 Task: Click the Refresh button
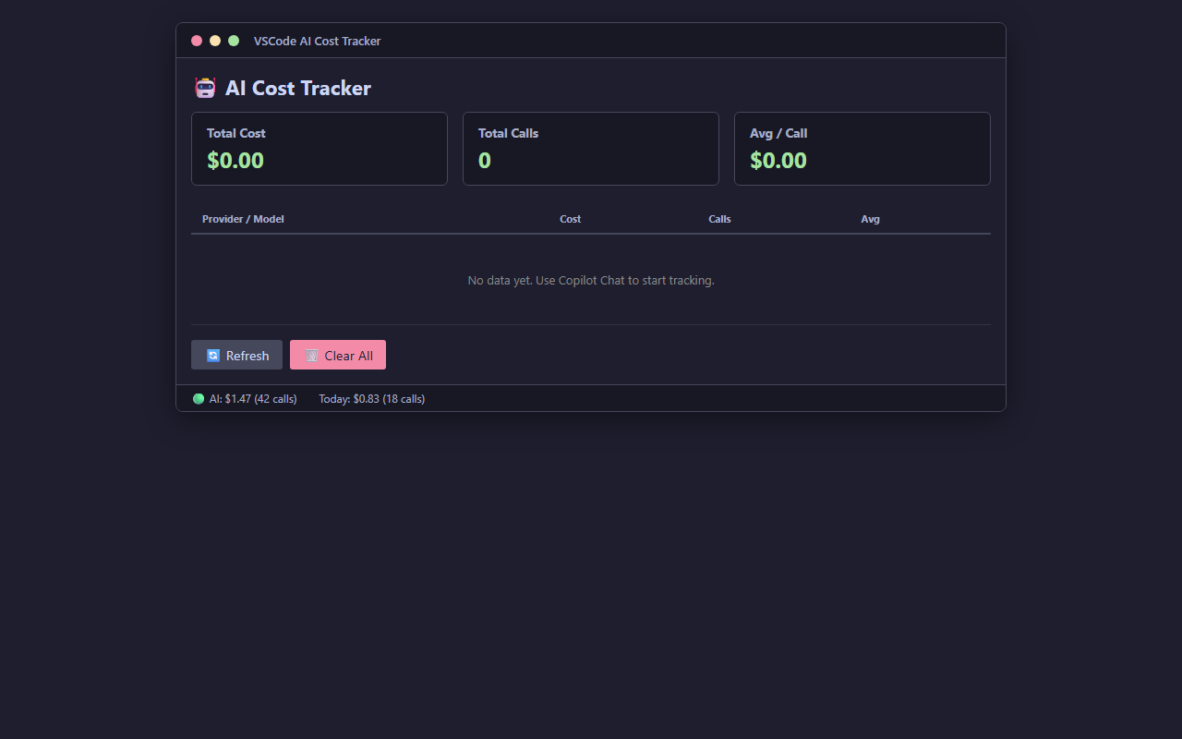click(x=236, y=355)
